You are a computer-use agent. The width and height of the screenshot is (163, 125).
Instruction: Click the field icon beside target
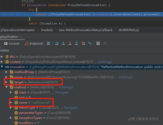11,82
